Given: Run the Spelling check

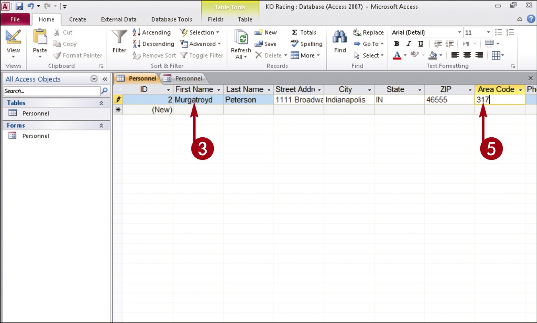Looking at the screenshot, I should pyautogui.click(x=306, y=44).
